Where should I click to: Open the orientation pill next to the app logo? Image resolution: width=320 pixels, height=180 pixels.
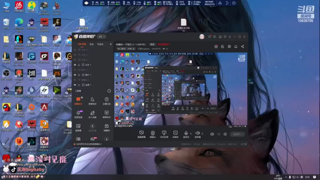tap(102, 36)
